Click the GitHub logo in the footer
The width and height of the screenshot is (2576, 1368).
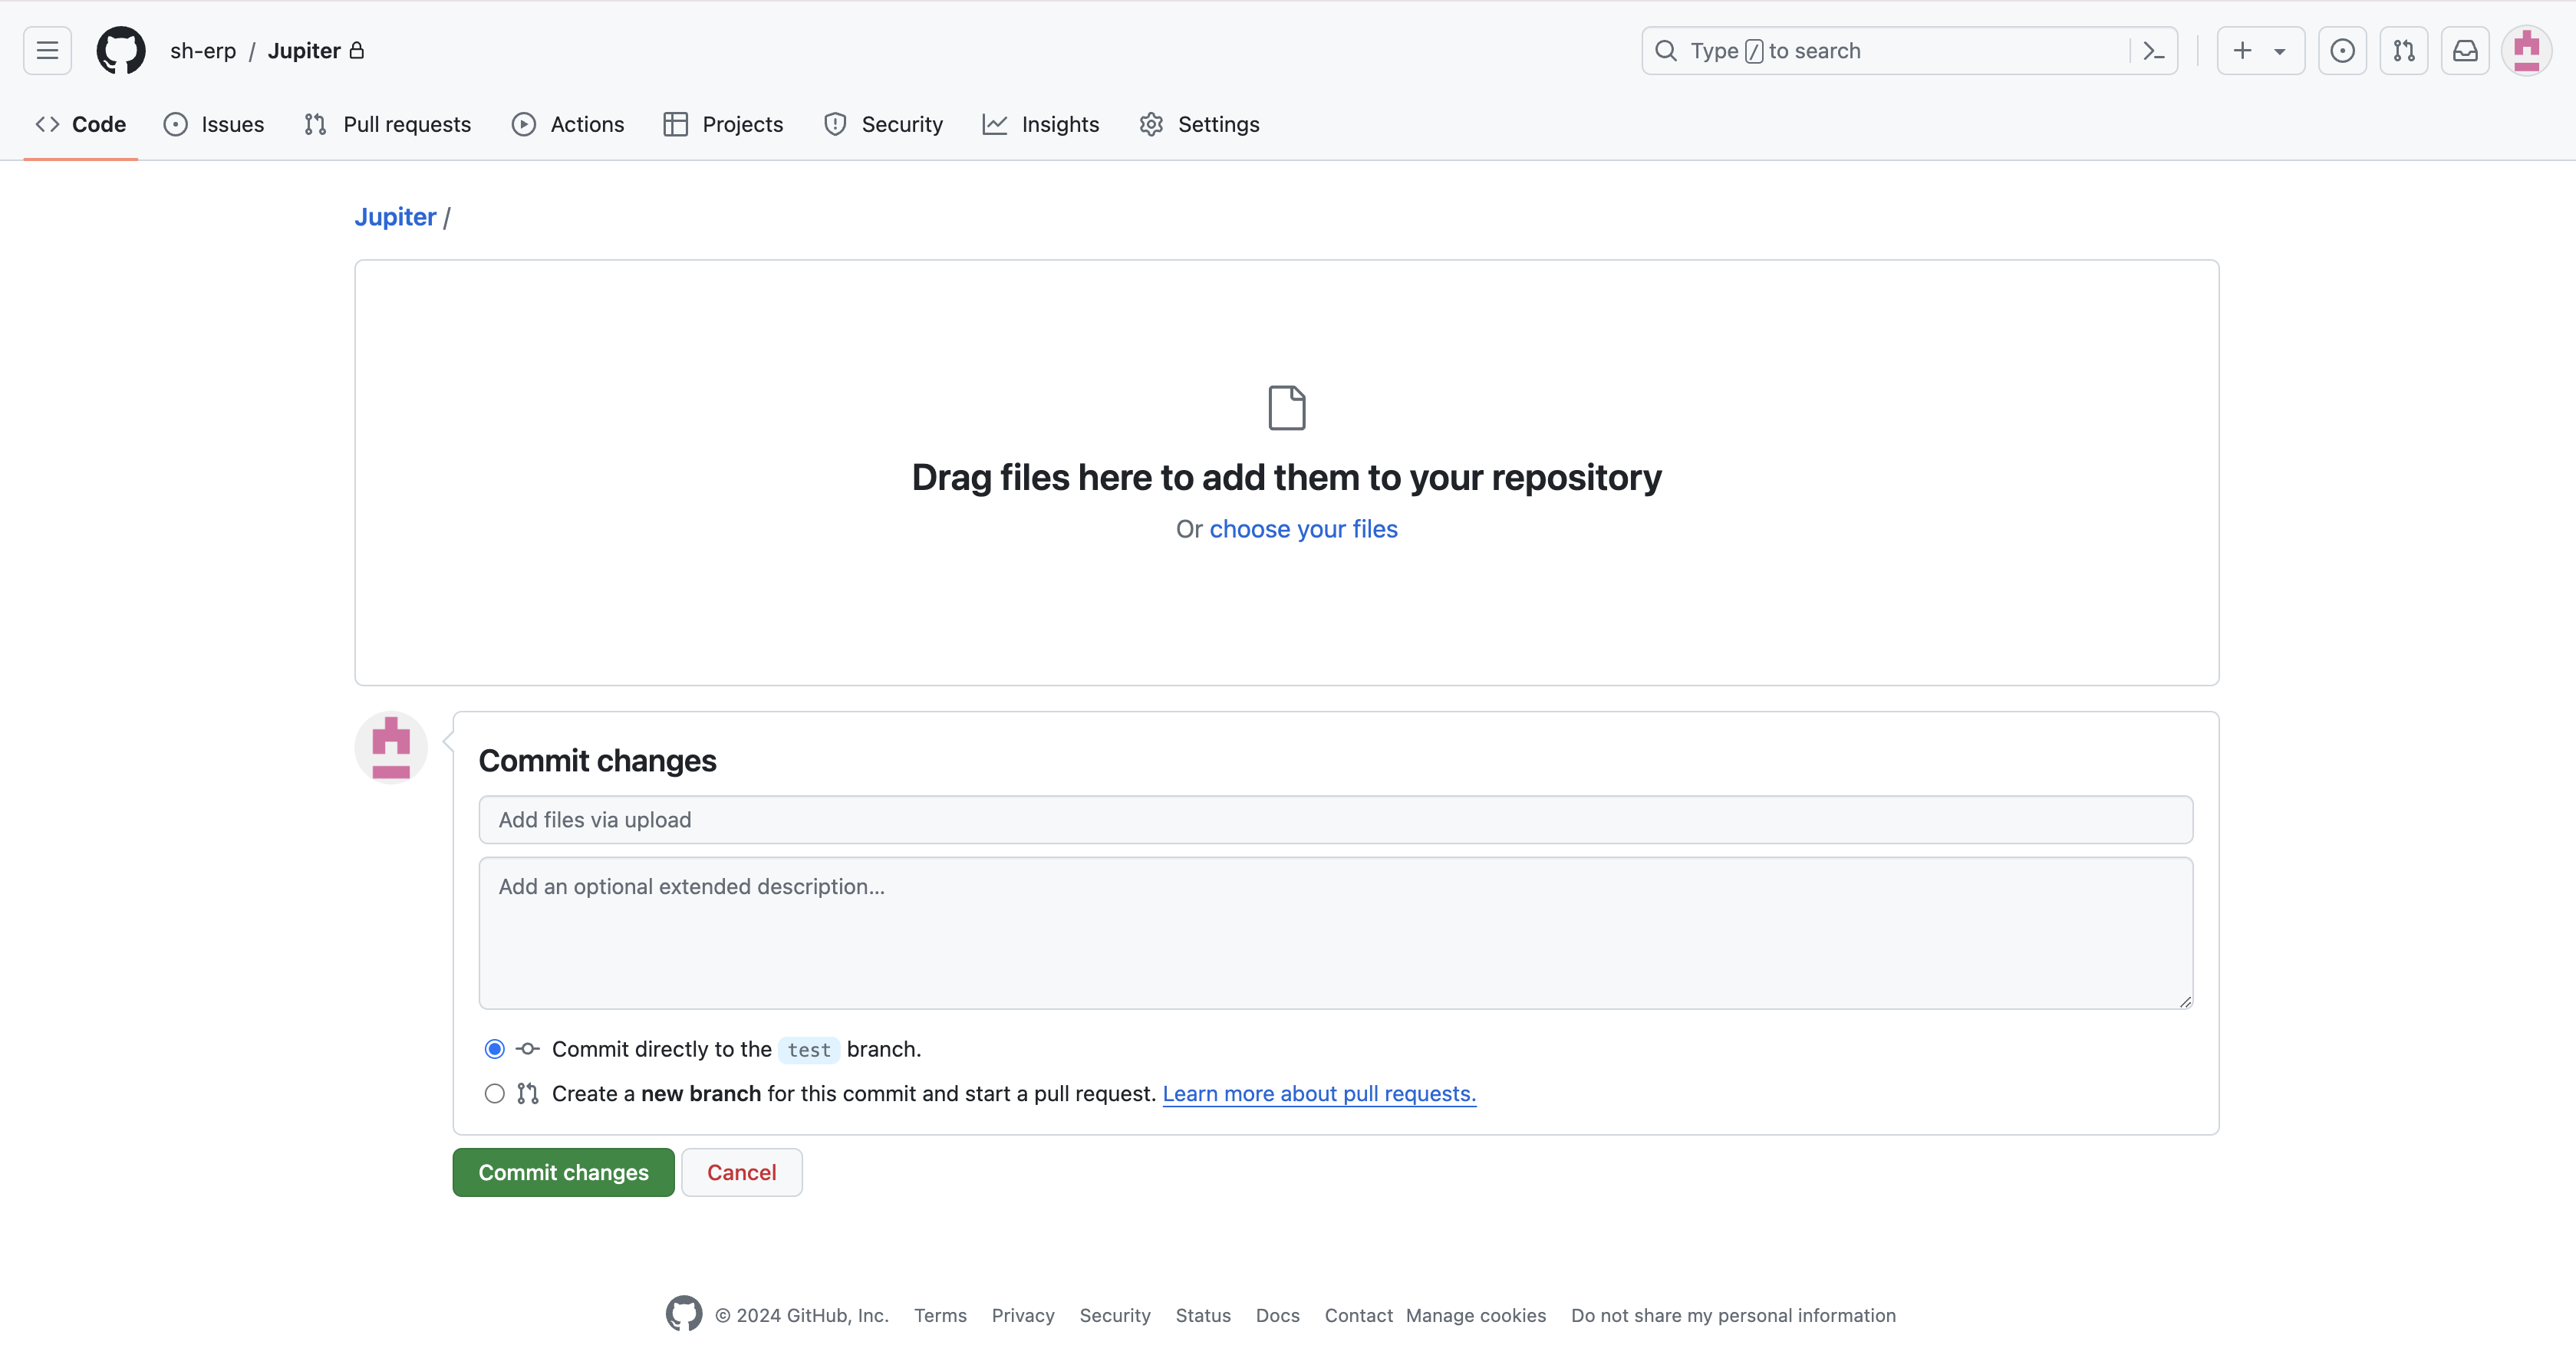(x=684, y=1314)
